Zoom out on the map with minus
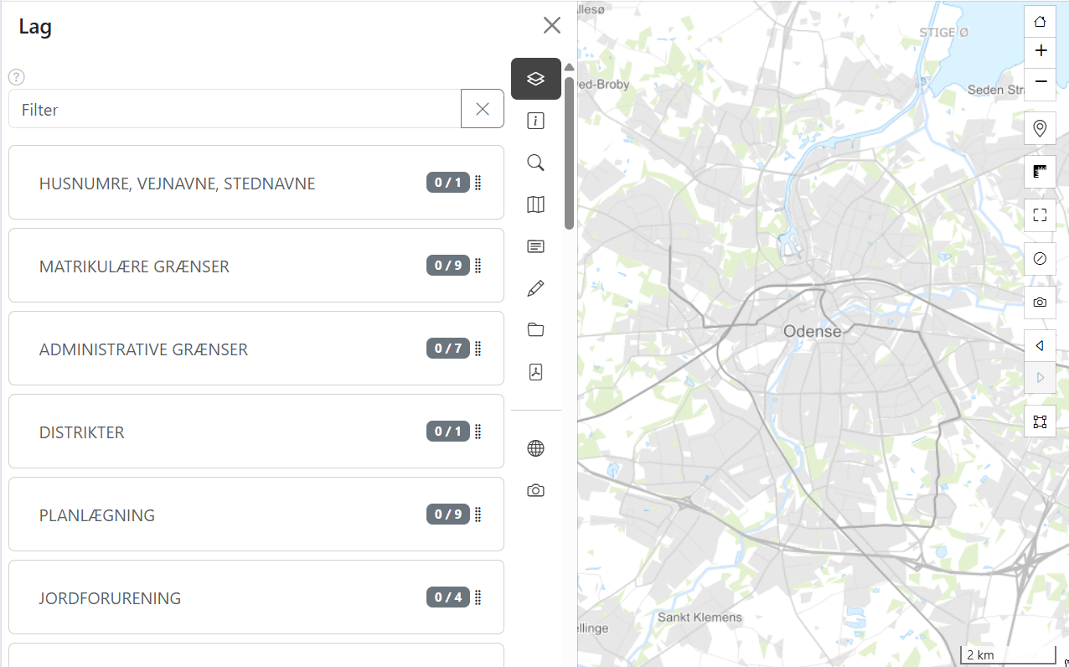Image resolution: width=1069 pixels, height=667 pixels. (1040, 81)
